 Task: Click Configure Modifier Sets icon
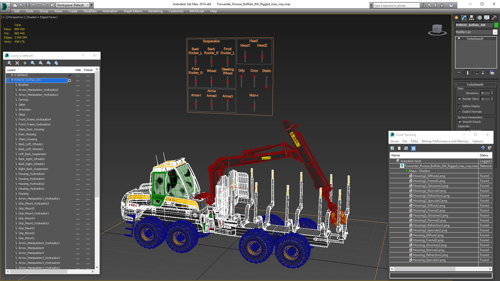tap(492, 73)
